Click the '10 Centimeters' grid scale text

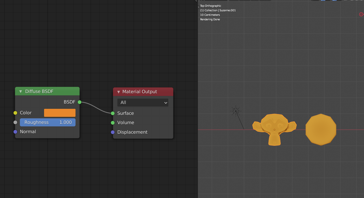tap(210, 15)
